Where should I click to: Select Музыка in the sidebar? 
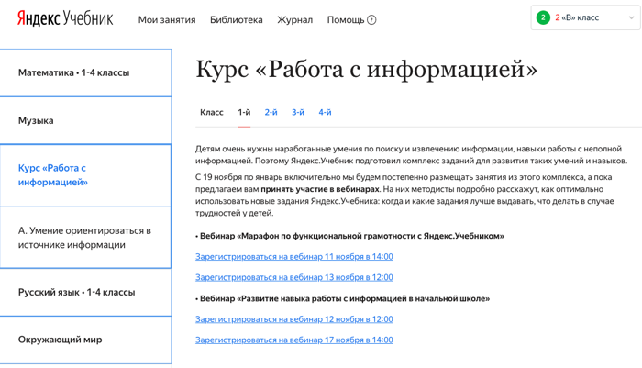[x=85, y=120]
